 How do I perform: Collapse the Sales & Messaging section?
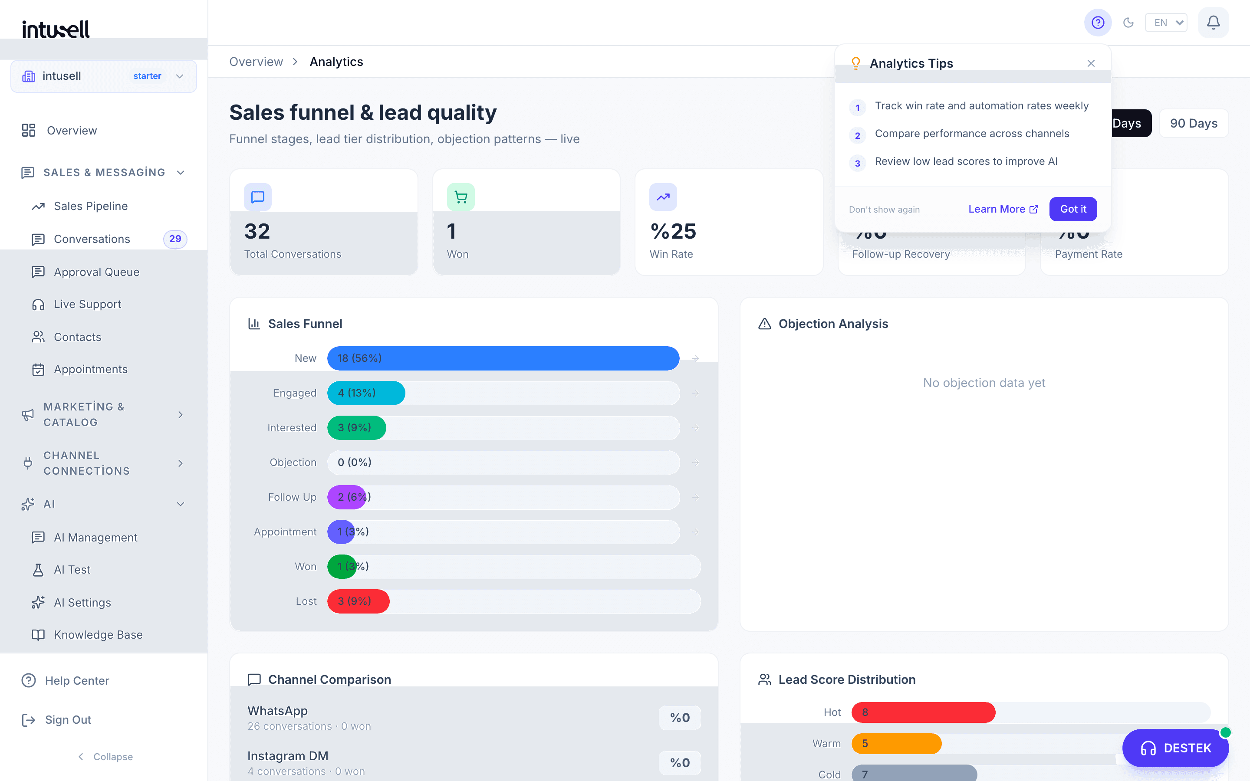[x=103, y=173]
